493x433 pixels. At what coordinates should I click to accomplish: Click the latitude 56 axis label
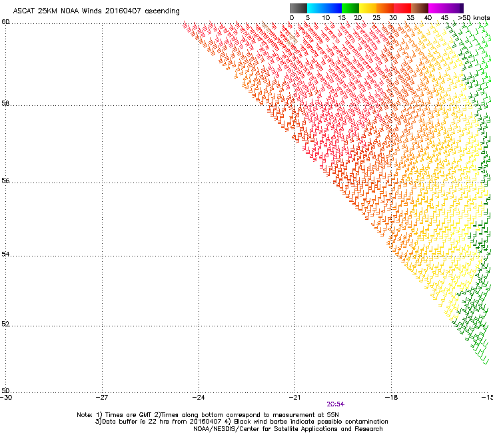pos(5,181)
